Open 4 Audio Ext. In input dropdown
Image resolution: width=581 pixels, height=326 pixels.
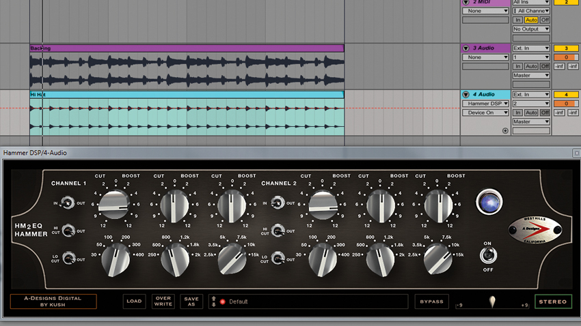531,95
